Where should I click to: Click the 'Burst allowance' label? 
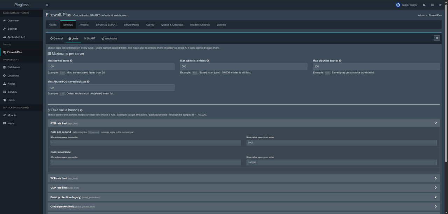61,152
